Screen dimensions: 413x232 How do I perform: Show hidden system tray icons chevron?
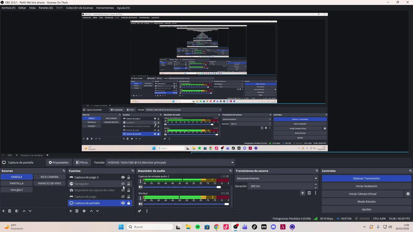pyautogui.click(x=365, y=227)
